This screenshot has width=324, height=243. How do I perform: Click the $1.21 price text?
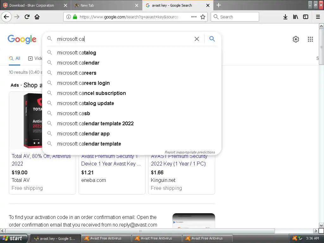(87, 172)
